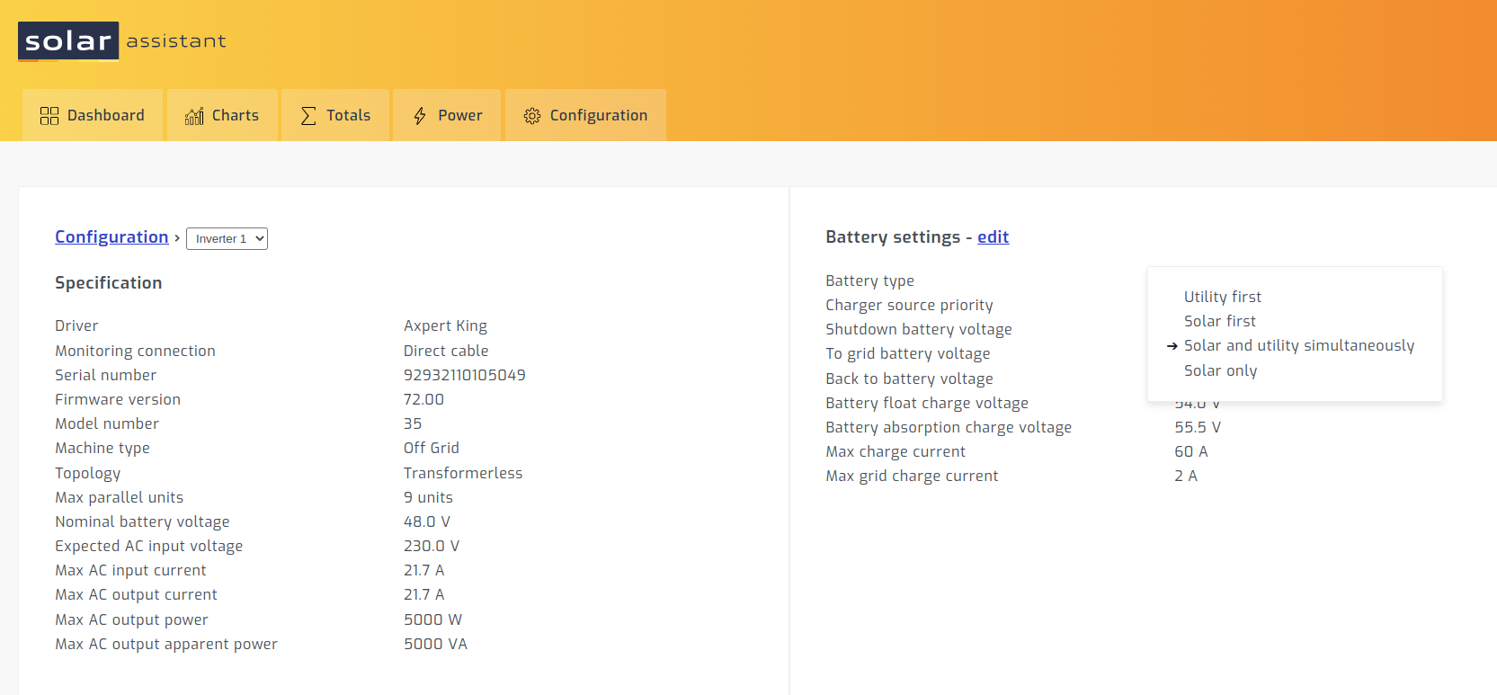The height and width of the screenshot is (695, 1497).
Task: Click the Charts bar graph icon
Action: point(194,116)
